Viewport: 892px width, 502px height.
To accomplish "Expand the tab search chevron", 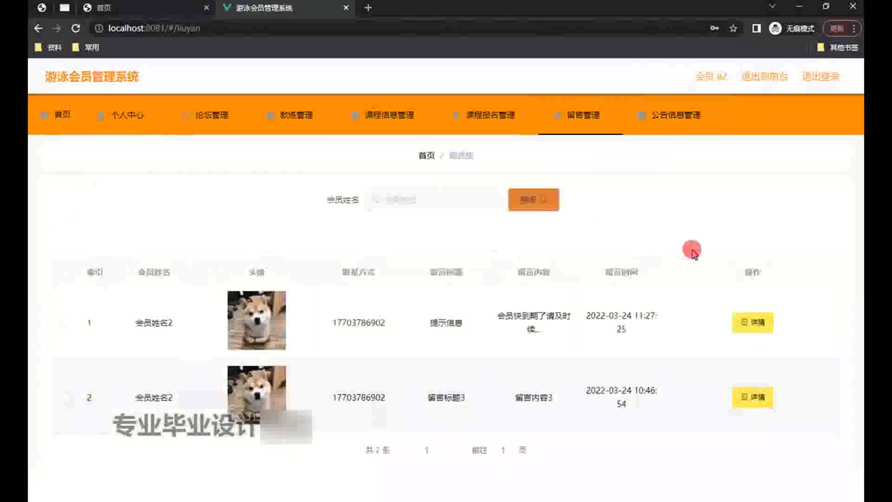I will click(x=772, y=7).
